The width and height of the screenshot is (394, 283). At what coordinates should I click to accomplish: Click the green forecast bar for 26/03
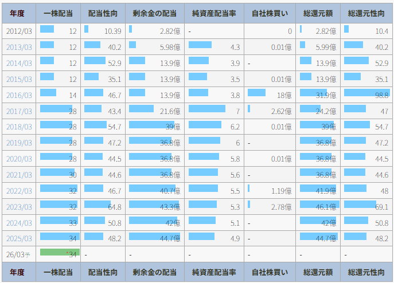click(x=59, y=253)
